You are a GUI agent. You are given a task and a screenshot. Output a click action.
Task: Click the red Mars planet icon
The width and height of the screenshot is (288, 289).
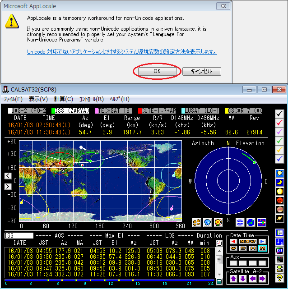280,200
